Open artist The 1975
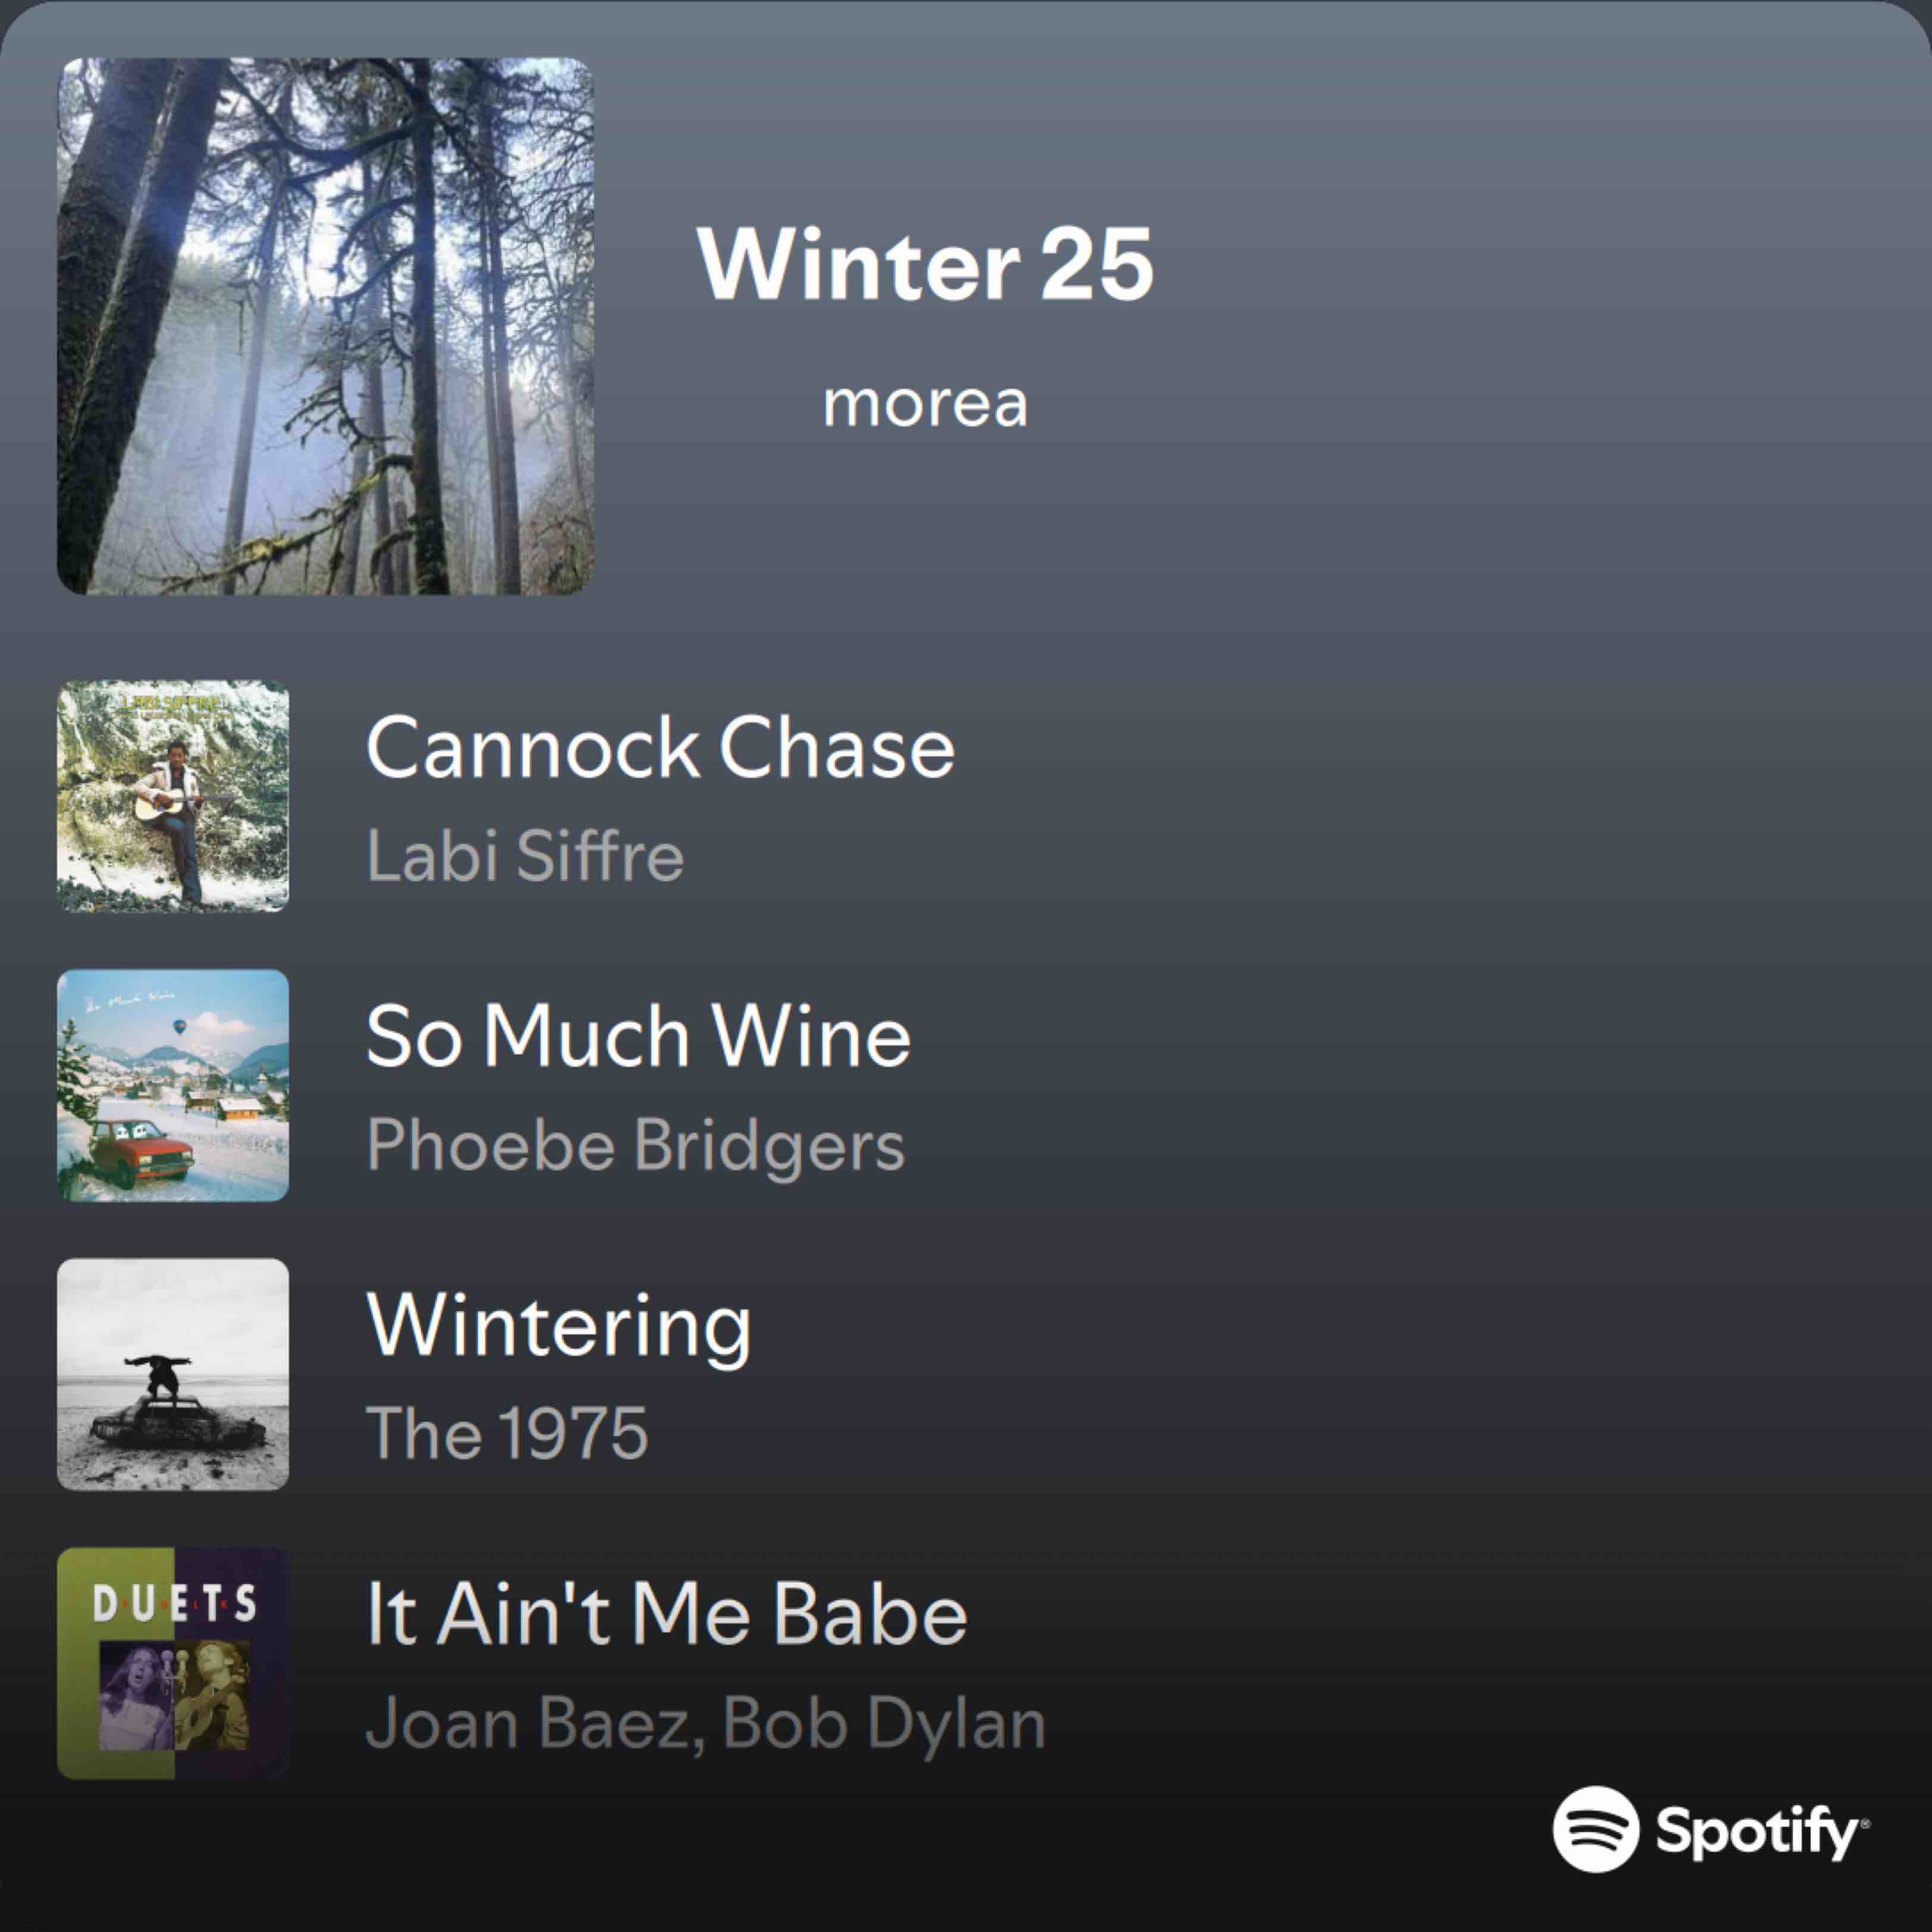1932x1932 pixels. point(507,1433)
